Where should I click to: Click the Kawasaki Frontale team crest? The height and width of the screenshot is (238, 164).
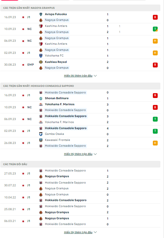[x=41, y=140]
